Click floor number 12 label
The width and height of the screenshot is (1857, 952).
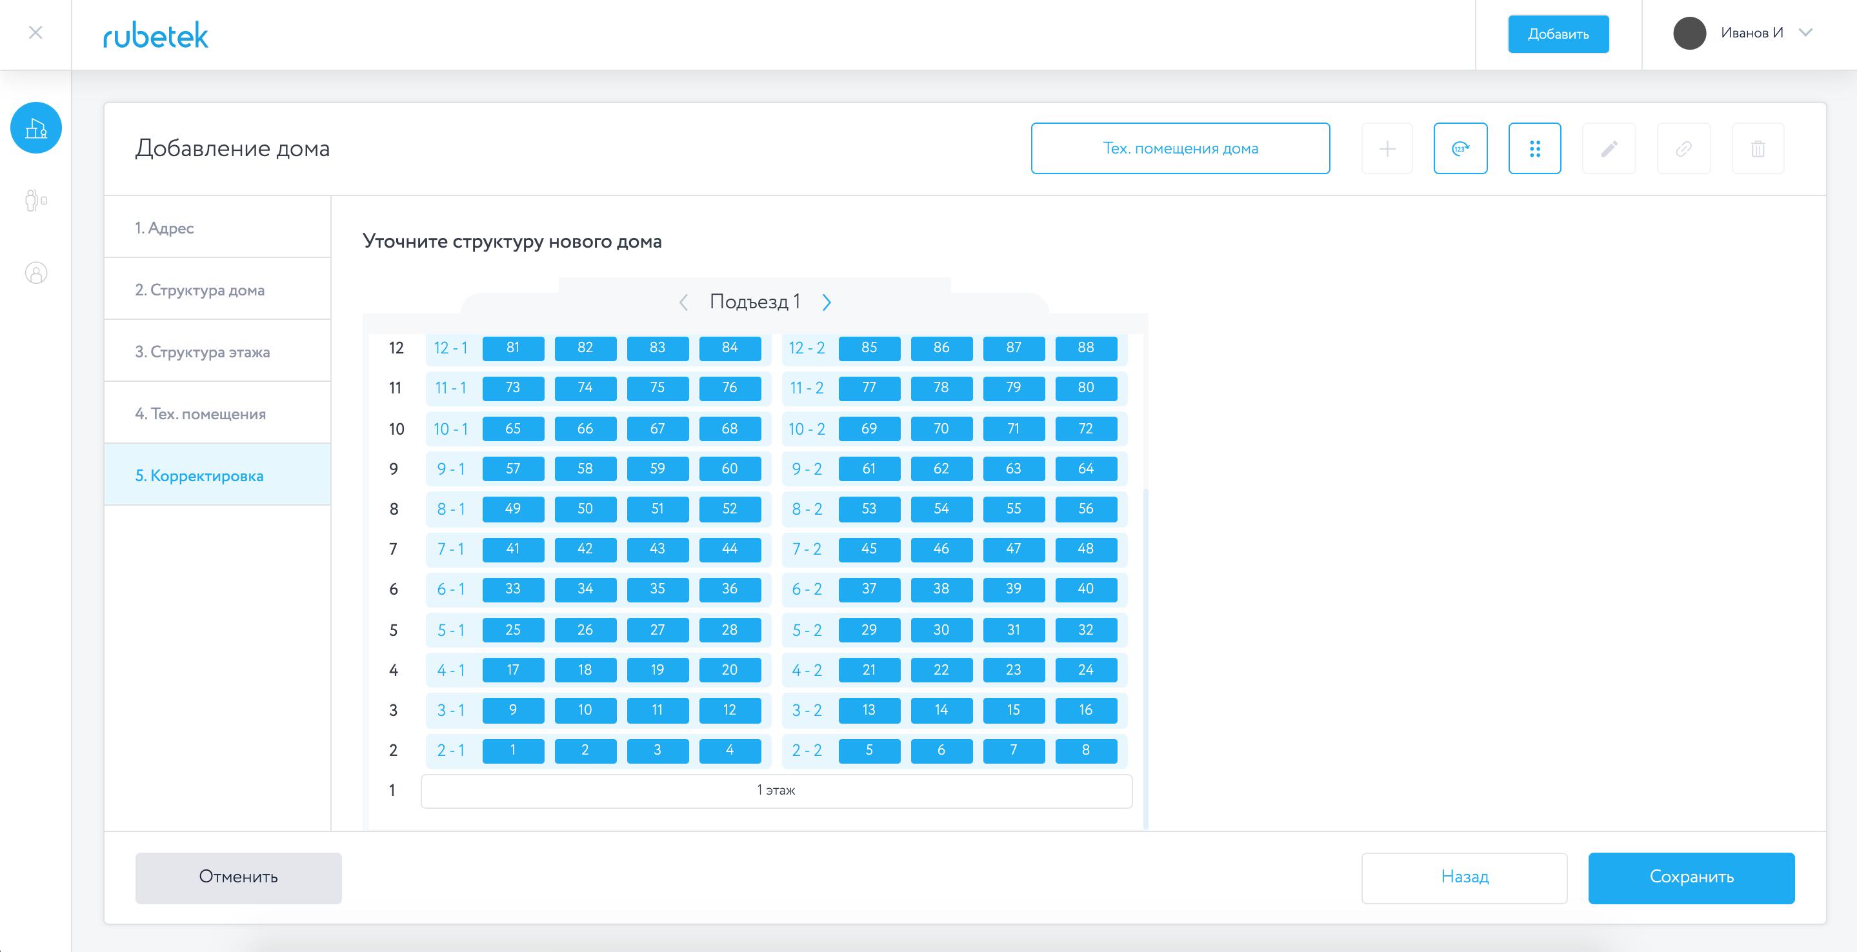pos(396,348)
